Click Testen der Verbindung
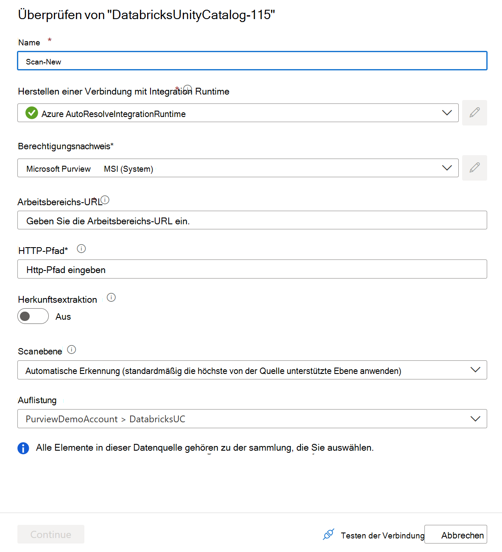The width and height of the screenshot is (502, 552). tap(382, 535)
